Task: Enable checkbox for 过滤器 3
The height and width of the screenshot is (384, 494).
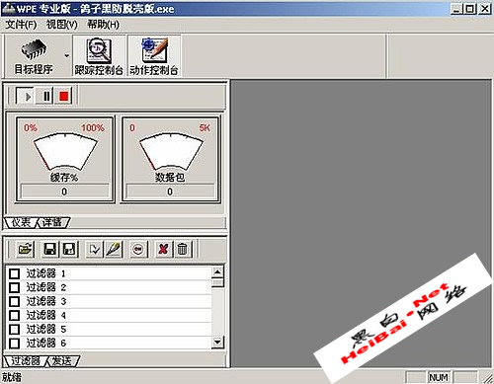Action: [x=14, y=301]
